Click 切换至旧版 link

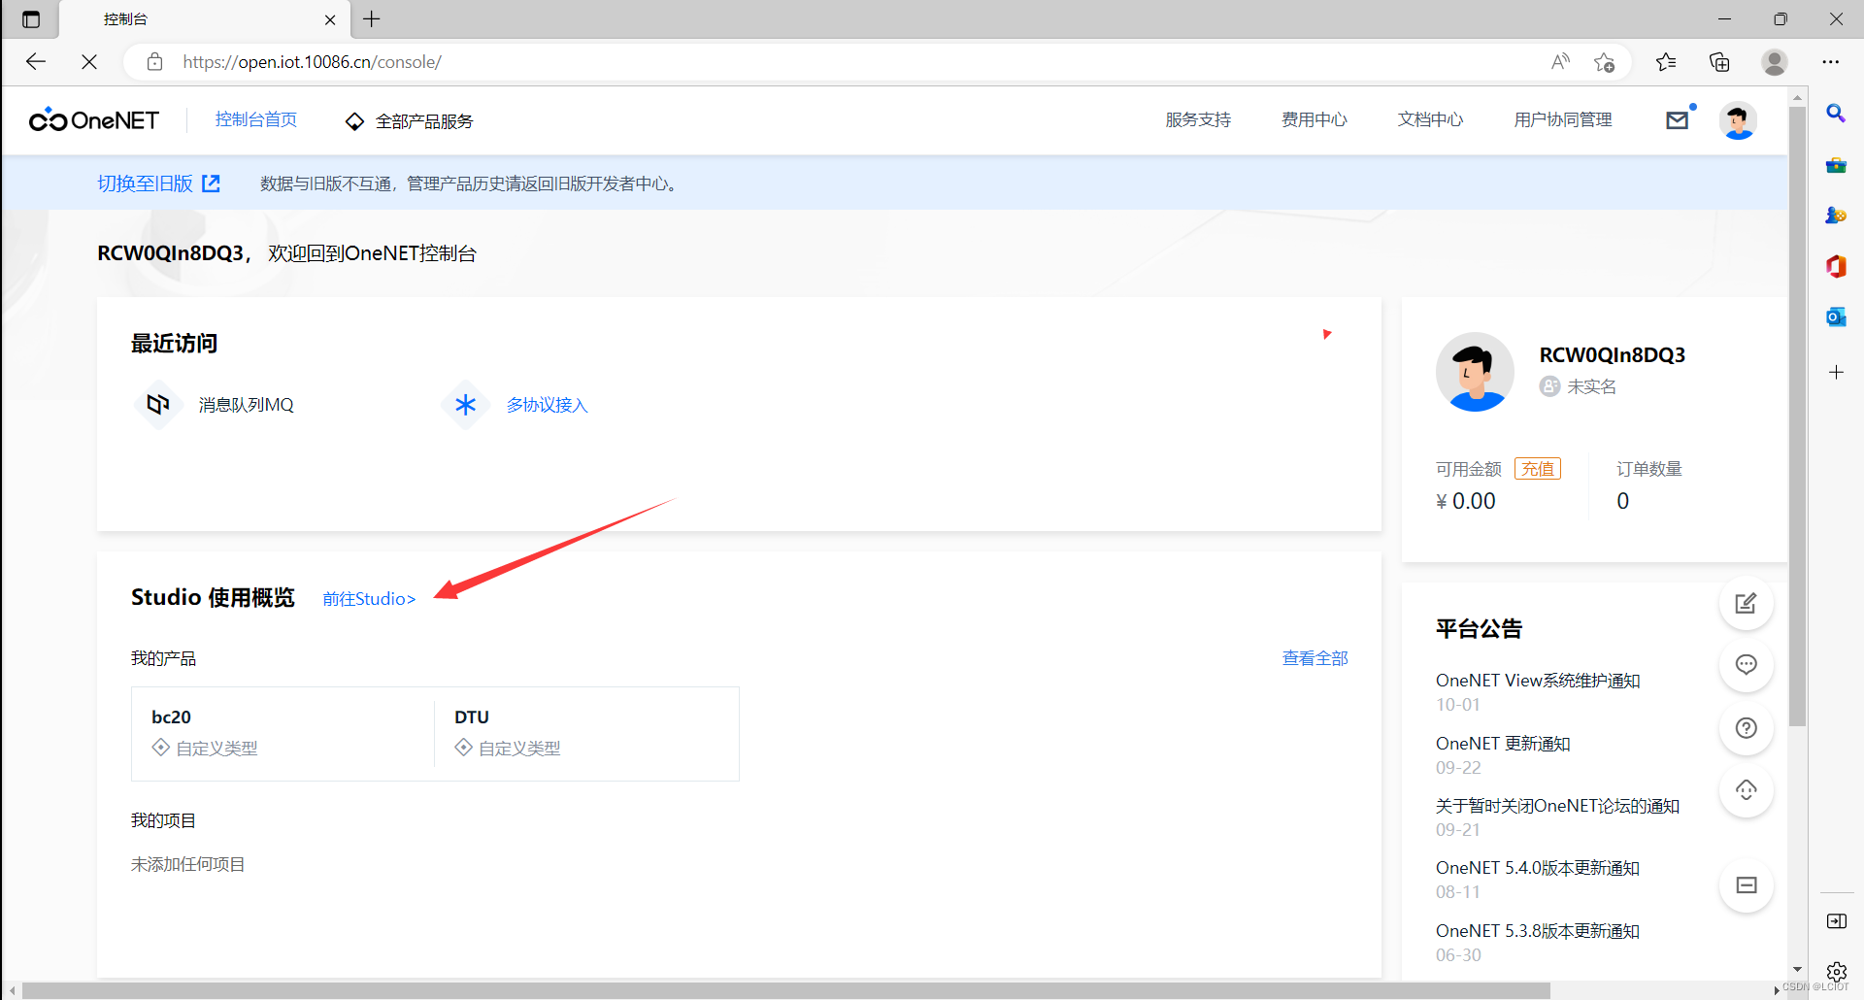[146, 183]
